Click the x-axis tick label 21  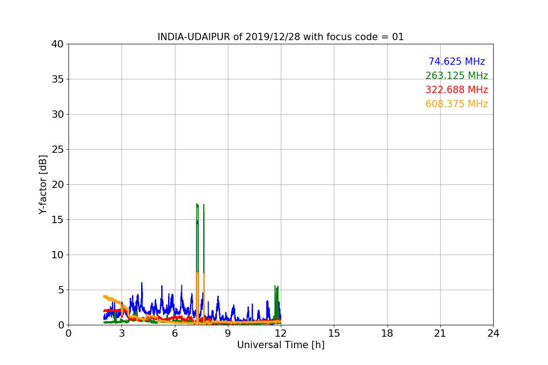point(440,334)
